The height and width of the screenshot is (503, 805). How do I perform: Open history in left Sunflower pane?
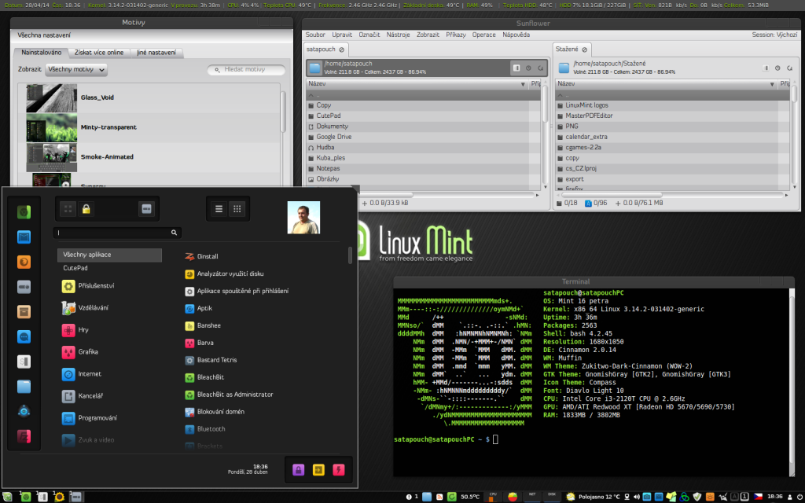(528, 68)
